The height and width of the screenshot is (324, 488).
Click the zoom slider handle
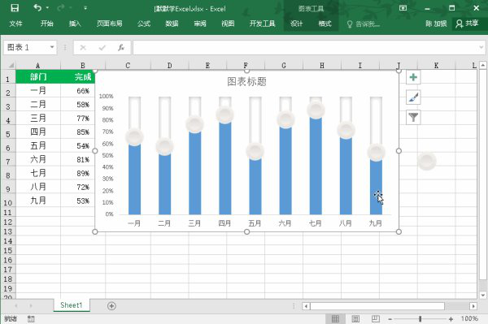point(420,318)
